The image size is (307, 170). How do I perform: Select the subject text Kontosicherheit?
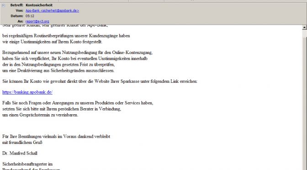coord(39,5)
